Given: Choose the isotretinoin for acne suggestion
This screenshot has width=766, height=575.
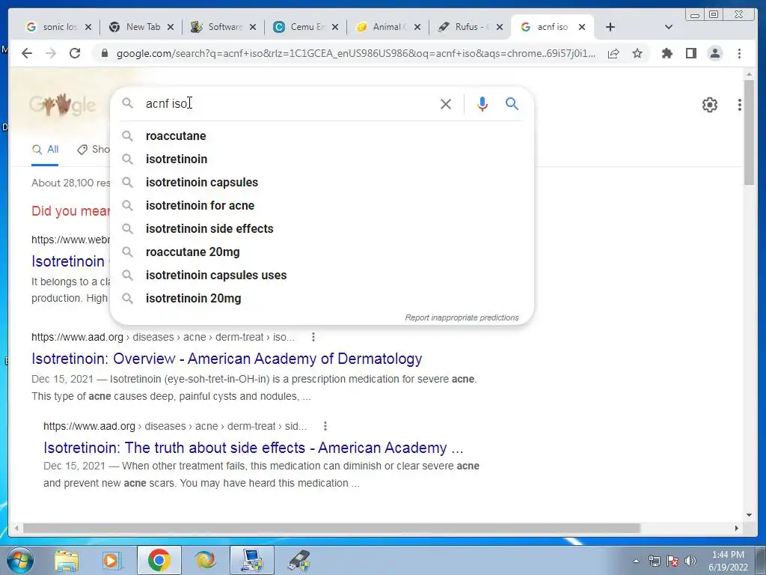Looking at the screenshot, I should pyautogui.click(x=322, y=205).
